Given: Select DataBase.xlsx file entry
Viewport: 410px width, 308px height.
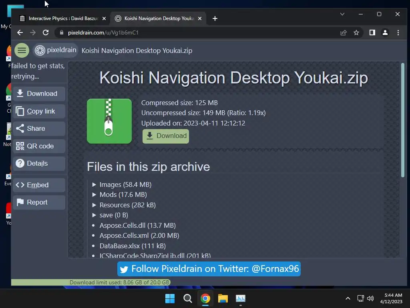Looking at the screenshot, I should click(x=133, y=246).
